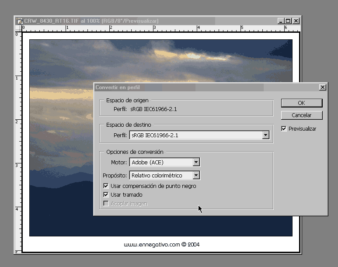This screenshot has height=267, width=338.
Task: Click the ruler origin corner box
Action: [x=18, y=28]
